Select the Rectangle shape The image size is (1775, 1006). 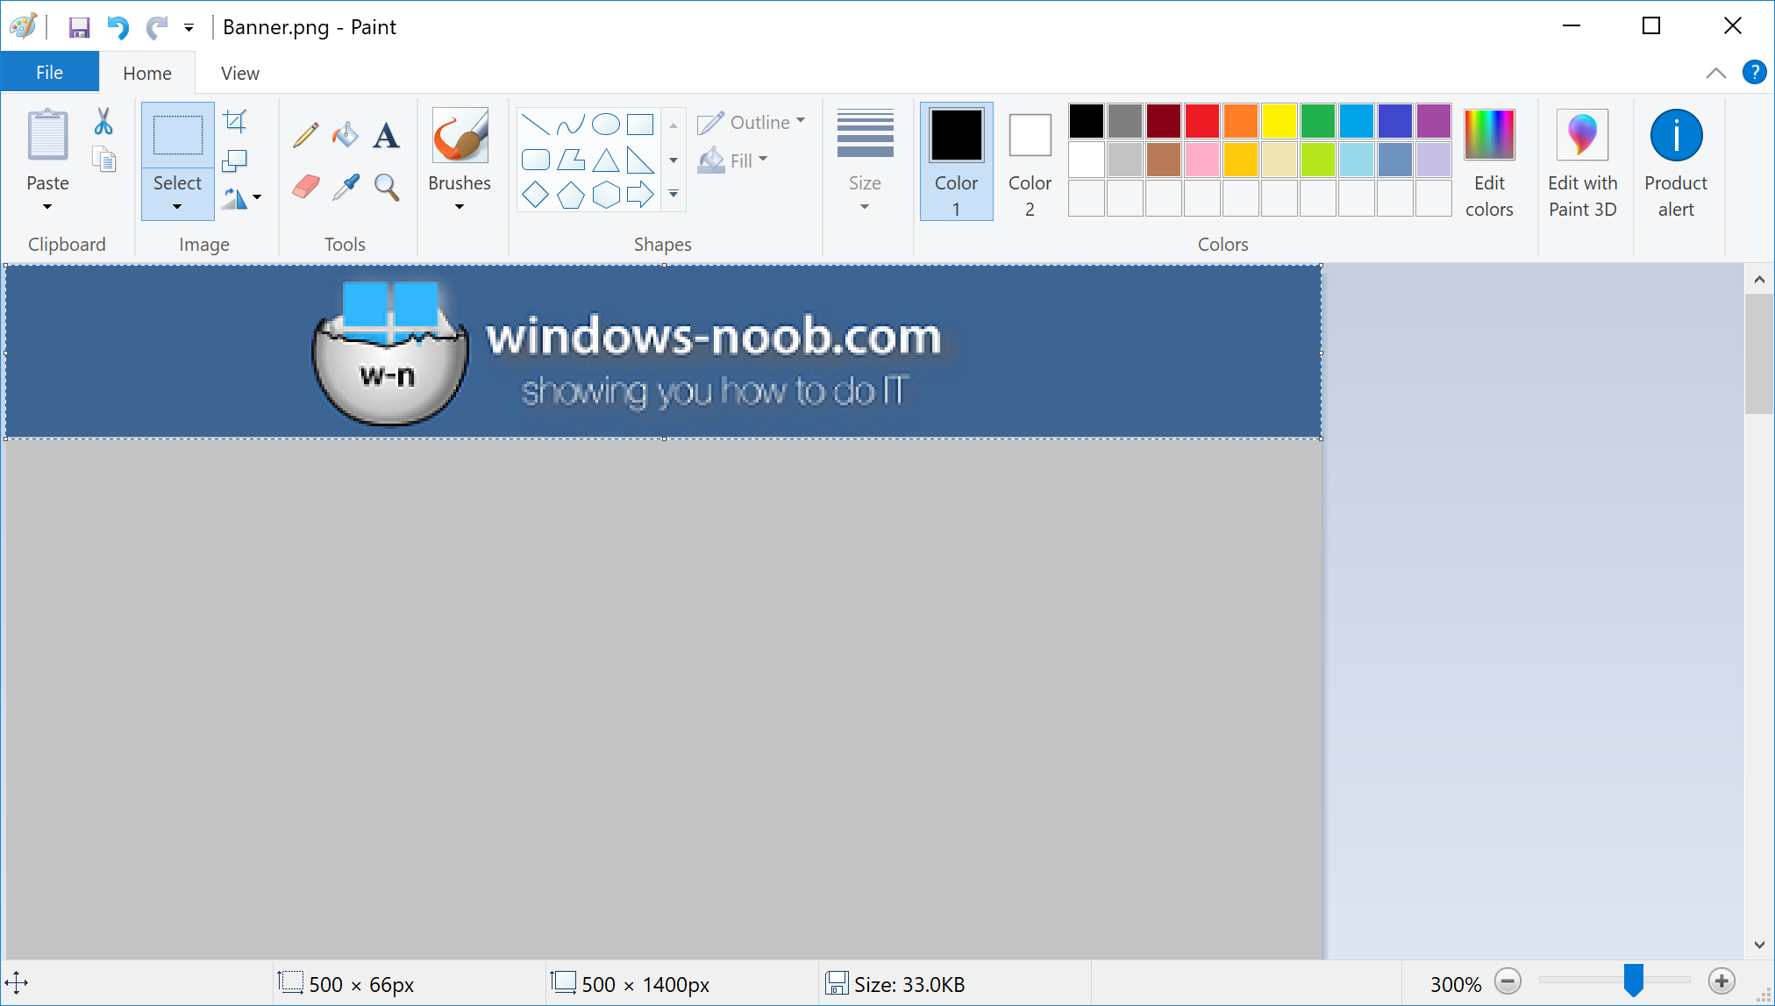click(640, 125)
